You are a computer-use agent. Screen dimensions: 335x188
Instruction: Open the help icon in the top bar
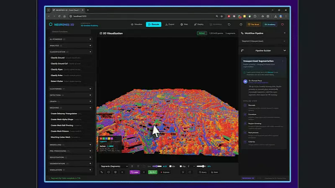coord(241,24)
